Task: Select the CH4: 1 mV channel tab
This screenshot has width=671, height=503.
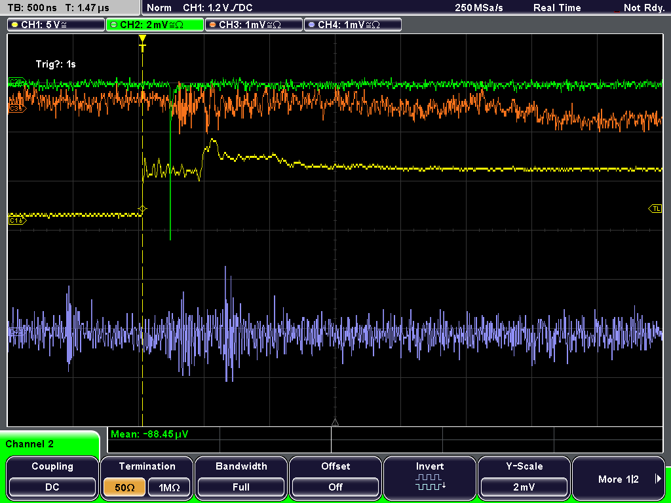Action: point(353,25)
